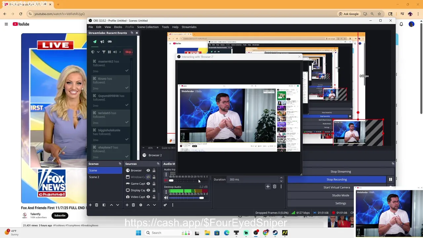Pause the recording in the Controls dock
The image size is (423, 238).
tap(390, 179)
